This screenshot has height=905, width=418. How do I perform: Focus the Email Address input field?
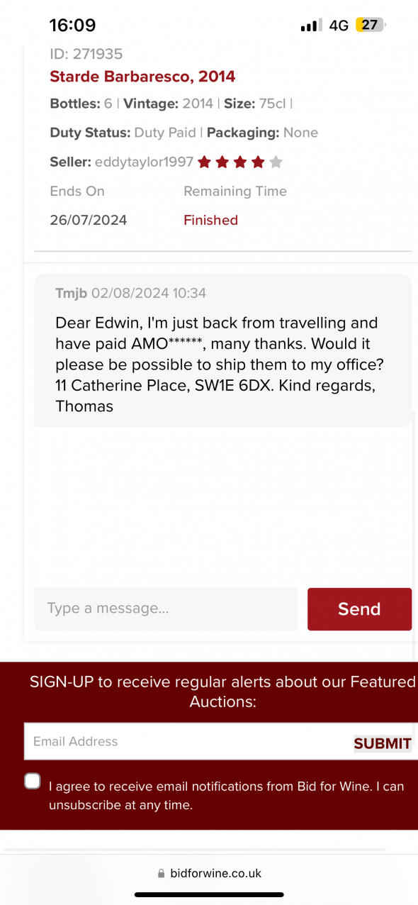click(188, 742)
